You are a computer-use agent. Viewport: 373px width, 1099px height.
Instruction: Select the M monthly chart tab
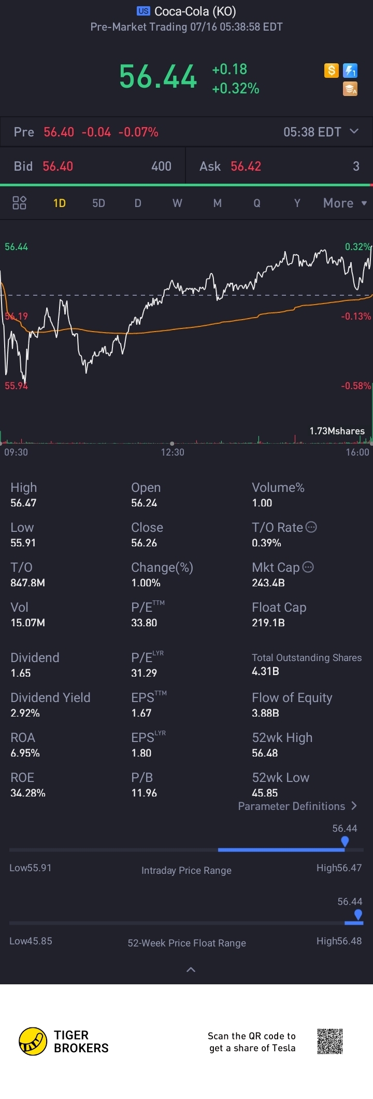218,203
